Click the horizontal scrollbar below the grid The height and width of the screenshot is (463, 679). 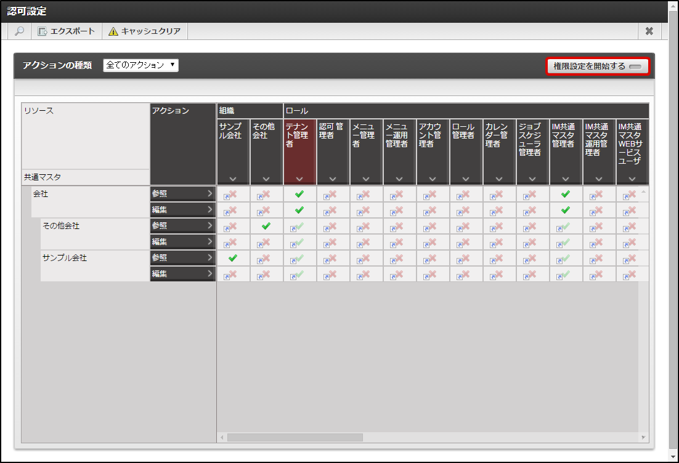click(295, 437)
